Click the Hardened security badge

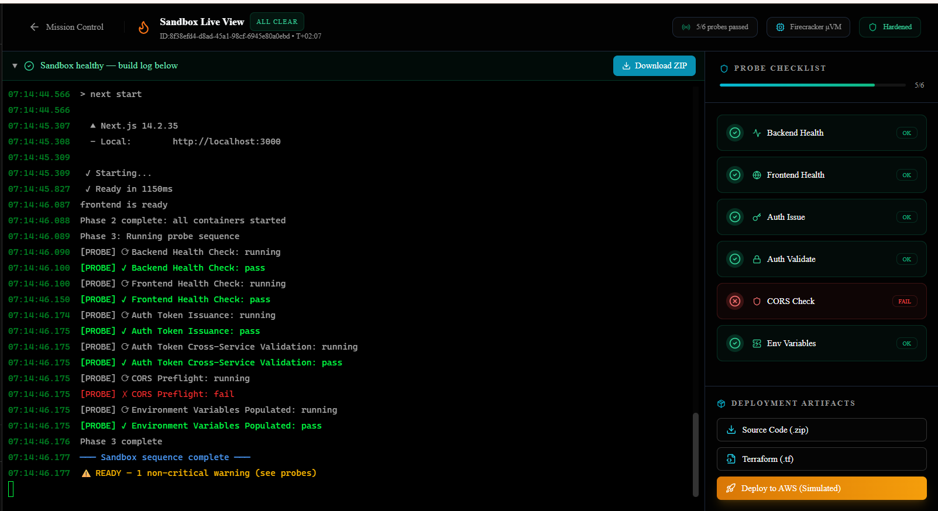click(x=890, y=27)
